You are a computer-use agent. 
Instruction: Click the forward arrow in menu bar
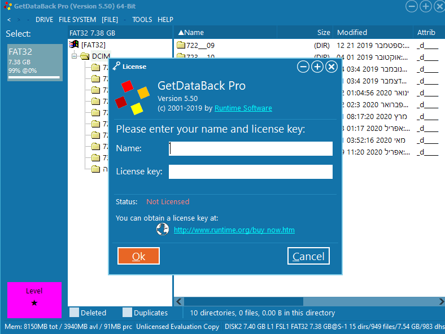19,20
